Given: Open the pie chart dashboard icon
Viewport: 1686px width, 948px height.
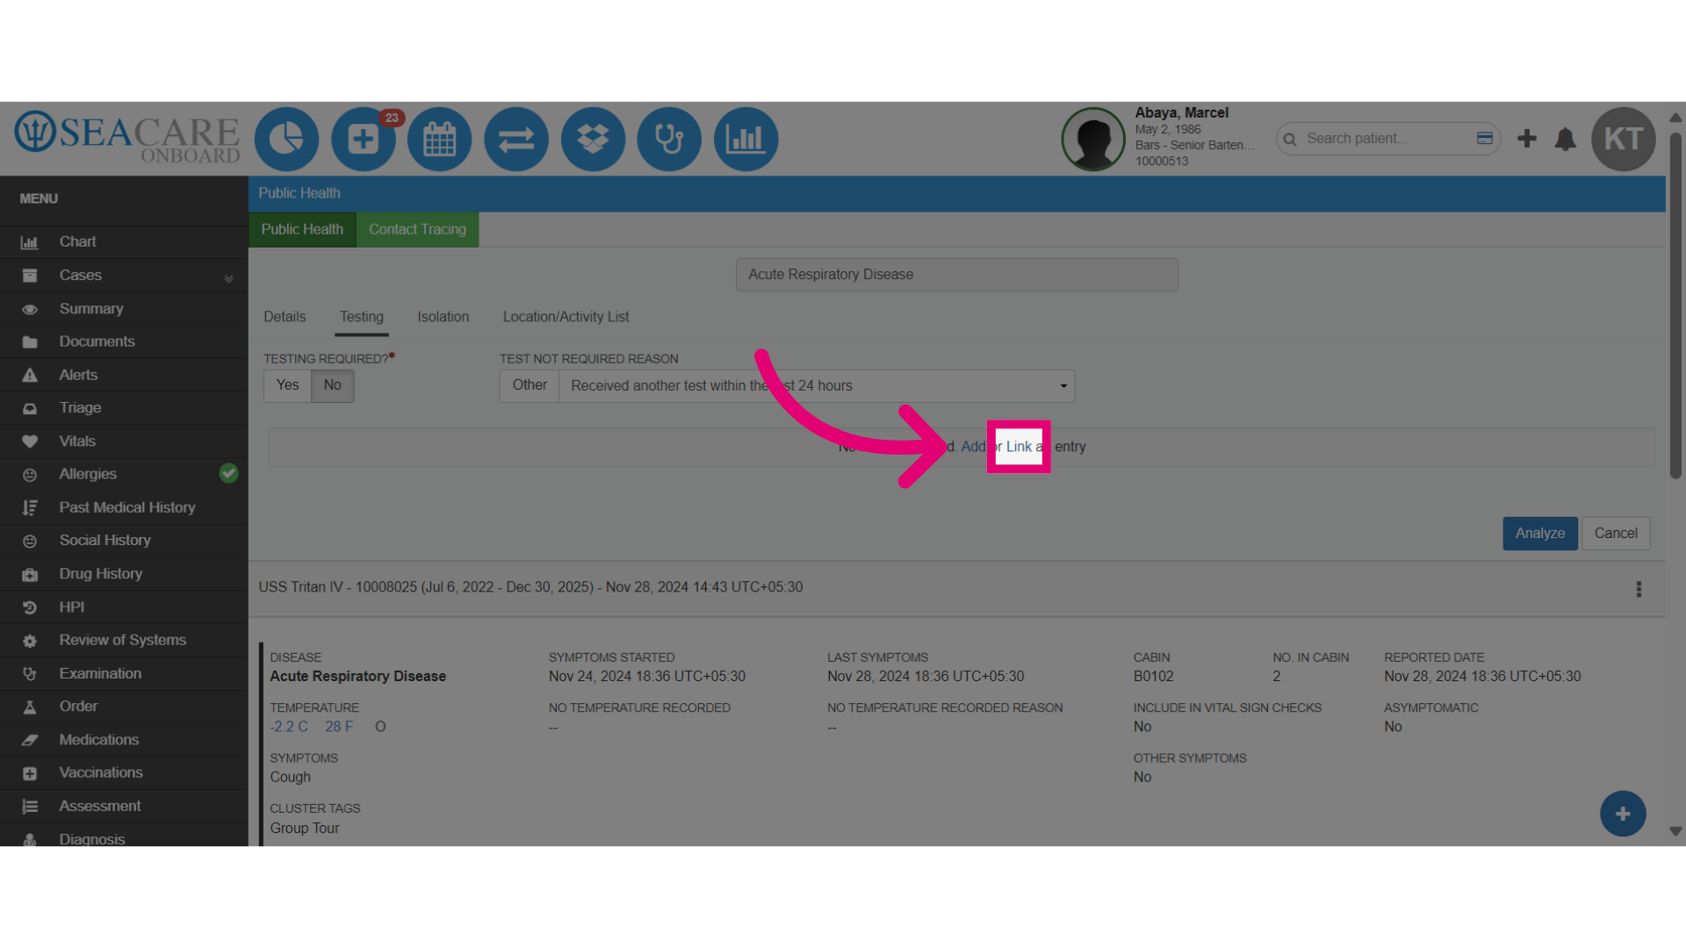Looking at the screenshot, I should [x=286, y=139].
